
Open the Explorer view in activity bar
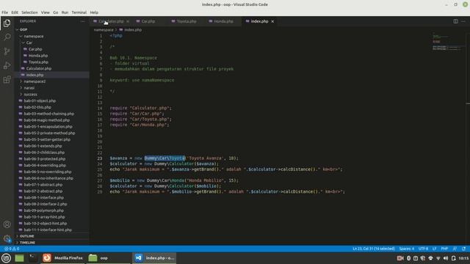[7, 23]
